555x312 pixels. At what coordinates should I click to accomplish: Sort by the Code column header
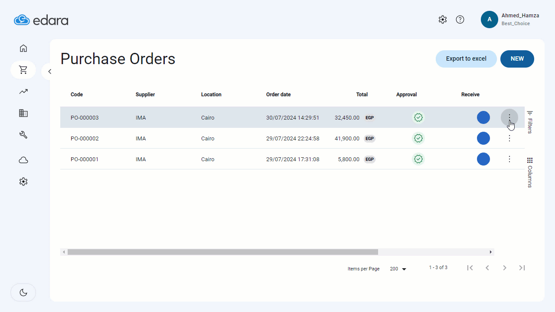[x=77, y=94]
